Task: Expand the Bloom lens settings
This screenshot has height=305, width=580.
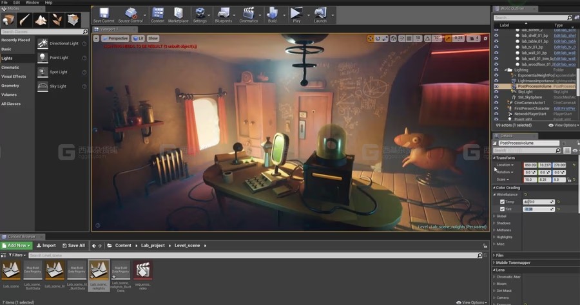Action: (x=494, y=284)
